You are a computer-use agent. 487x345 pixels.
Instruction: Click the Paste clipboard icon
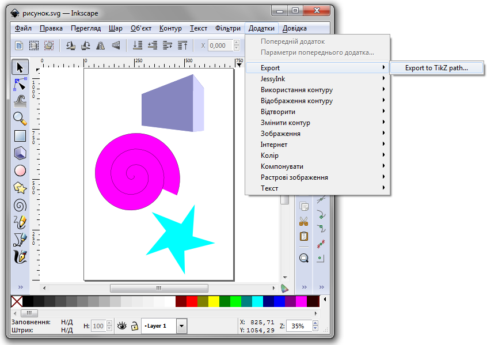pyautogui.click(x=304, y=236)
